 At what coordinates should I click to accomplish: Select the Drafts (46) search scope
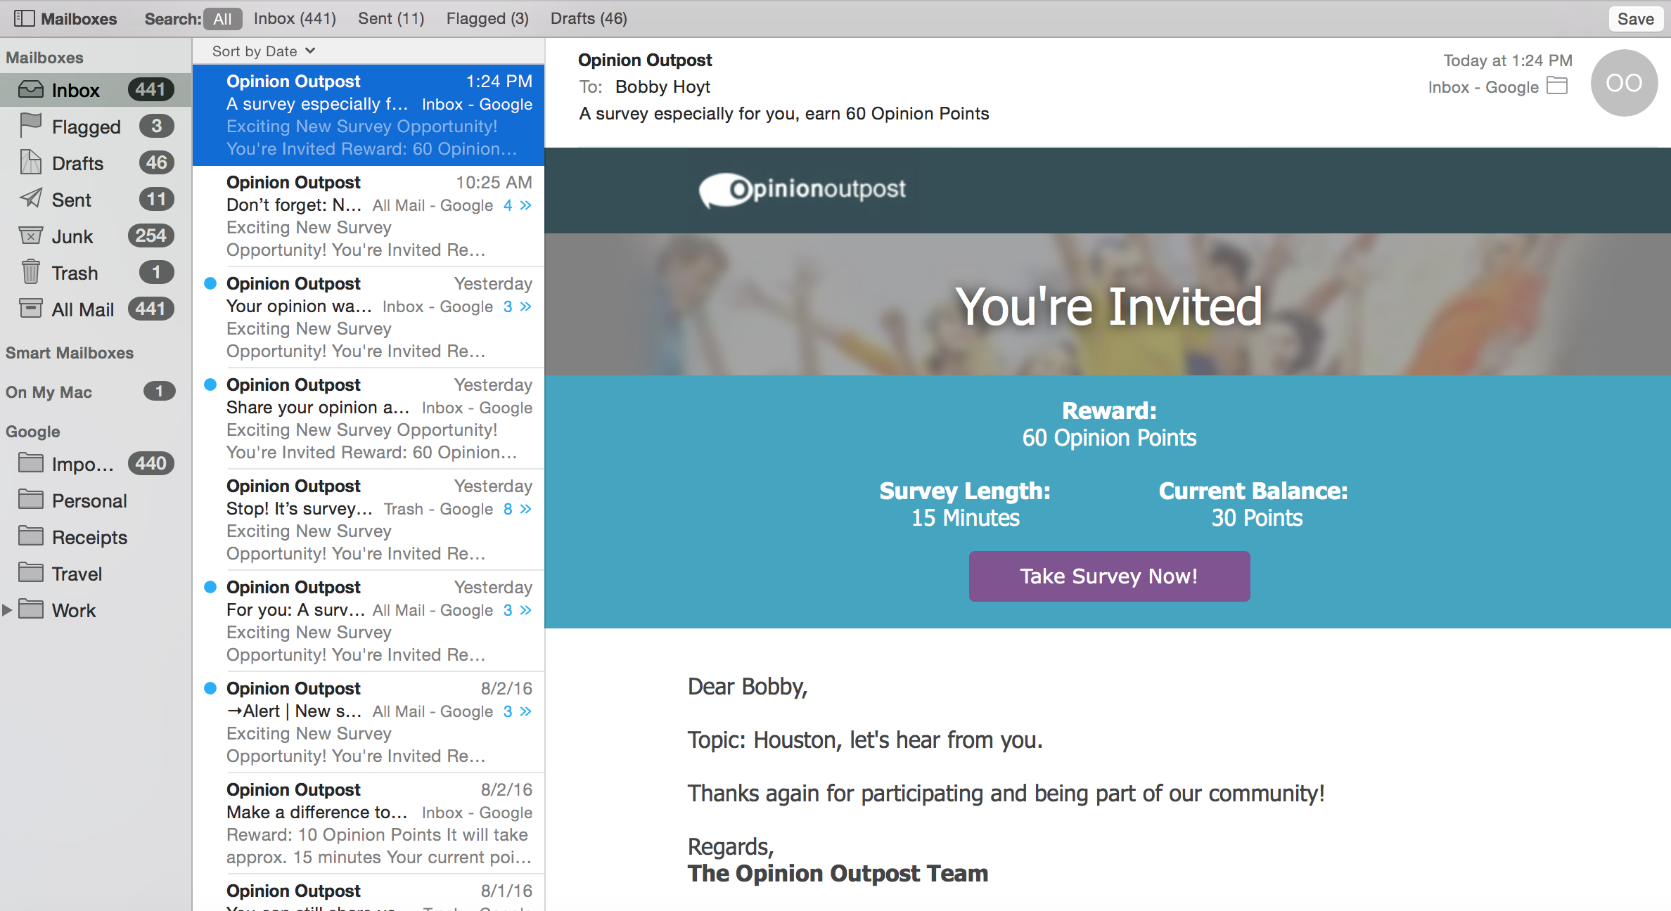pos(589,19)
